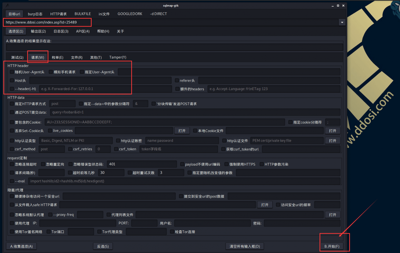Toggle HTTP参数污染 on
400x253 pixels.
261,164
